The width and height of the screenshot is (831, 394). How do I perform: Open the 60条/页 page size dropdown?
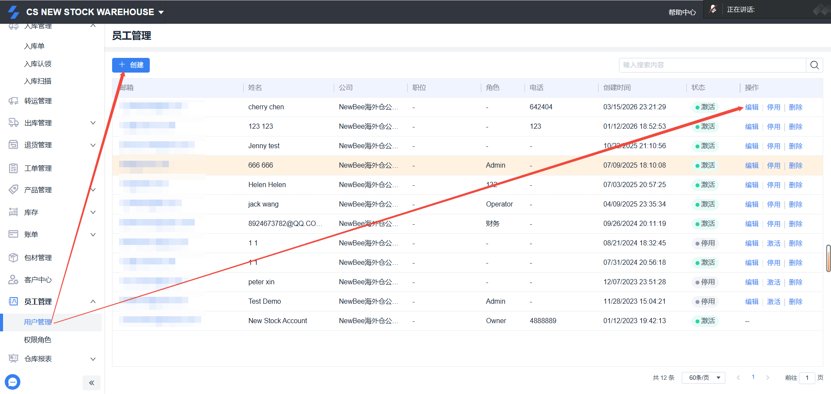pyautogui.click(x=703, y=378)
